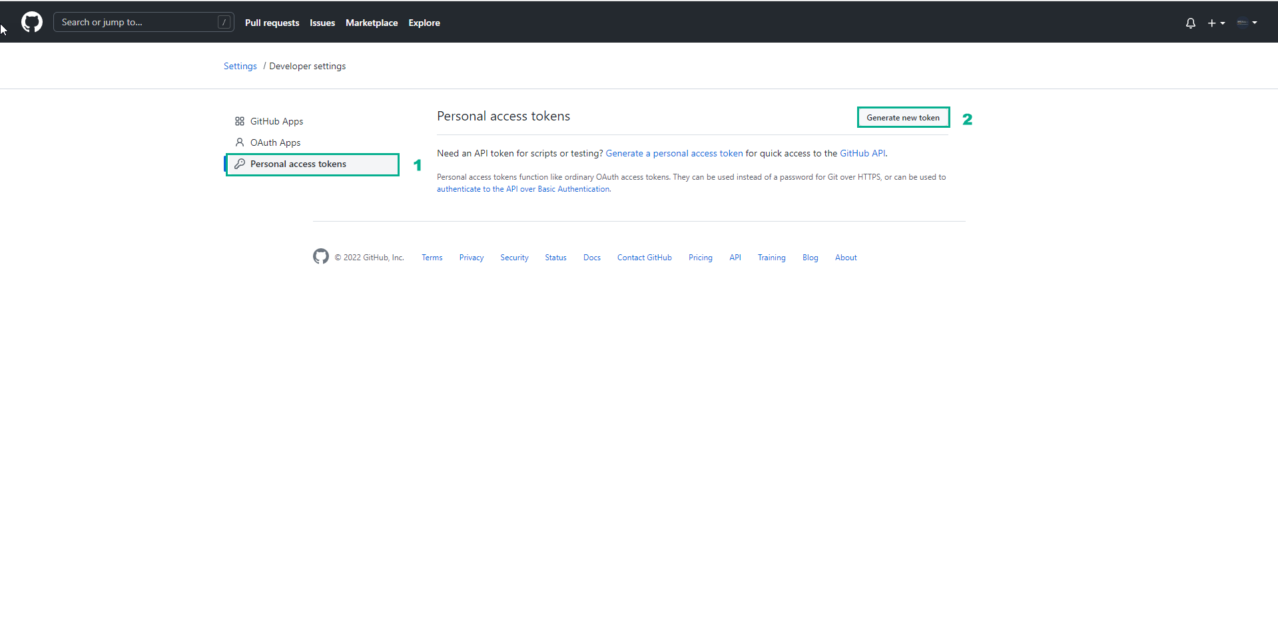Open Privacy footer link

click(x=472, y=258)
